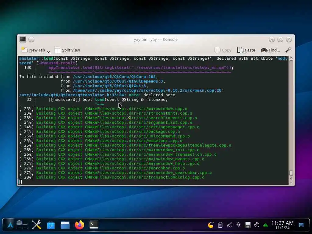Click the build line for searchlineedit.cpp.o
This screenshot has width=312, height=234.
(x=108, y=118)
